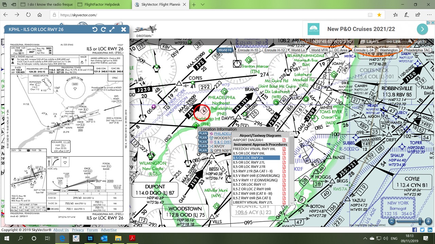Rotate the approach plate clockwise
The image size is (435, 244).
[103, 29]
